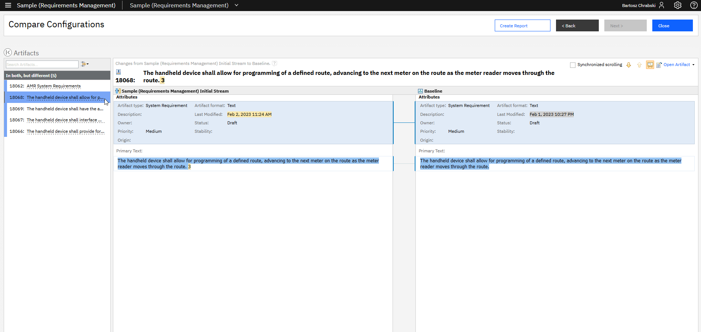The image size is (701, 332).
Task: Go to previous change up arrow
Action: point(639,65)
